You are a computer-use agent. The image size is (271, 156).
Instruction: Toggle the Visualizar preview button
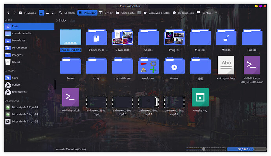[x=88, y=13]
